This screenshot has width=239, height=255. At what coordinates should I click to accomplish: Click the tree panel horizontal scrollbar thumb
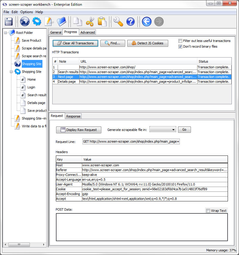[19, 245]
